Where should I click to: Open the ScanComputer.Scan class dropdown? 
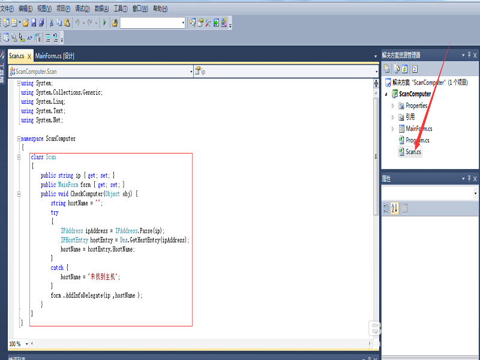[x=191, y=71]
